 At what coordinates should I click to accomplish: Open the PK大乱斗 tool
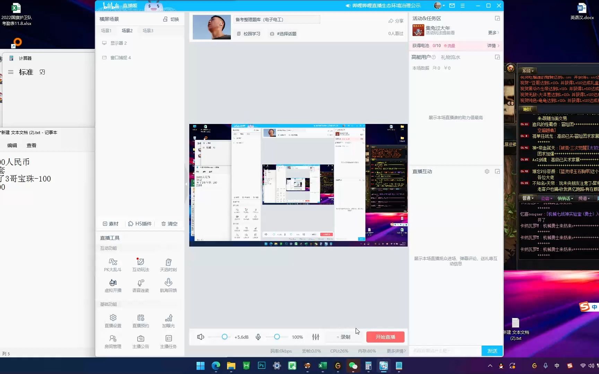(113, 265)
